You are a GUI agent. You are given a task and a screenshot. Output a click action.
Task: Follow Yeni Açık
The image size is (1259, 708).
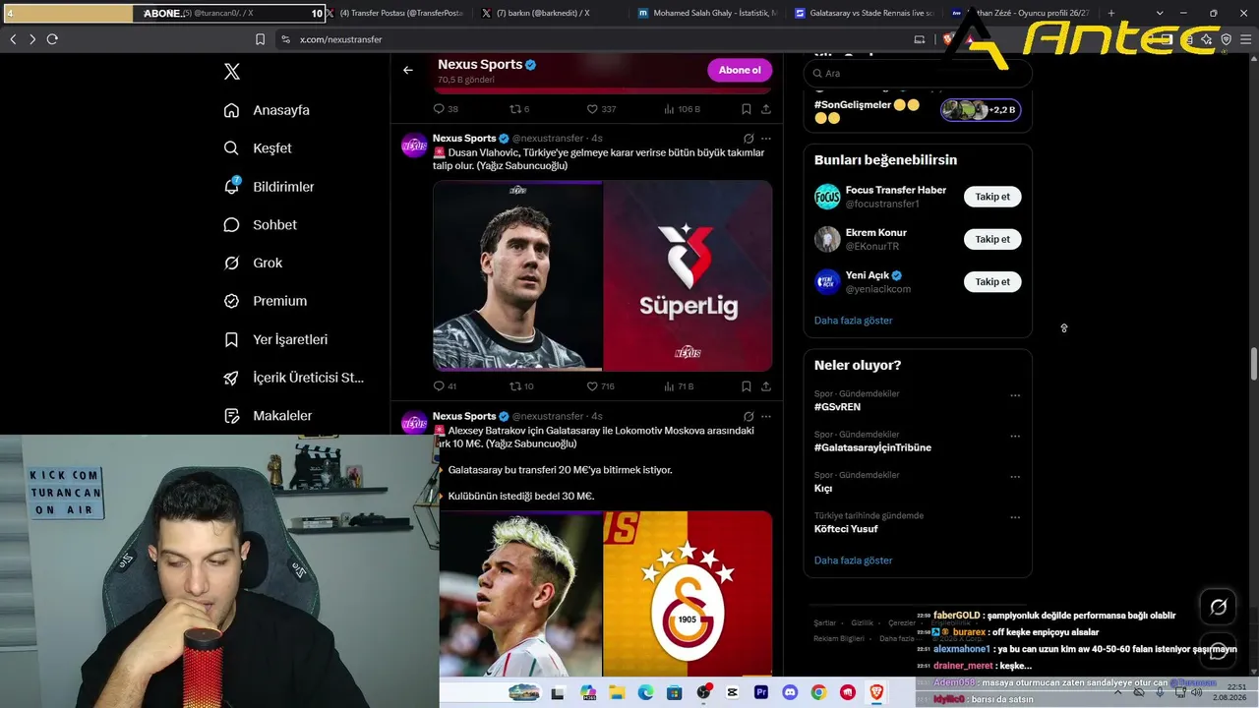point(992,281)
